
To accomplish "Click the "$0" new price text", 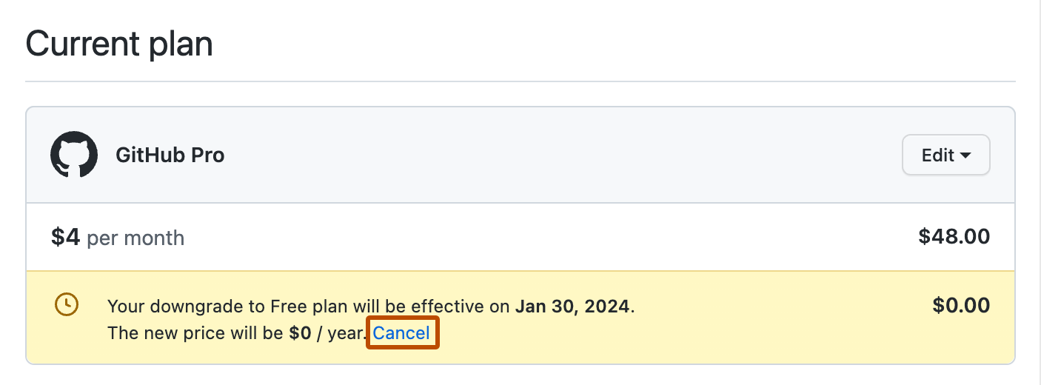I will click(x=300, y=333).
